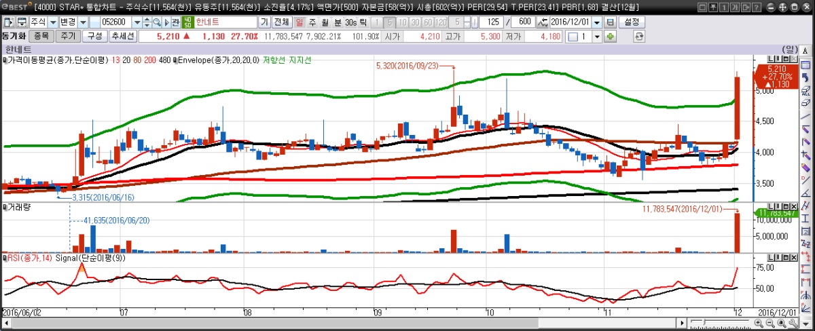Click the 거래량 volume panel label

coord(18,207)
